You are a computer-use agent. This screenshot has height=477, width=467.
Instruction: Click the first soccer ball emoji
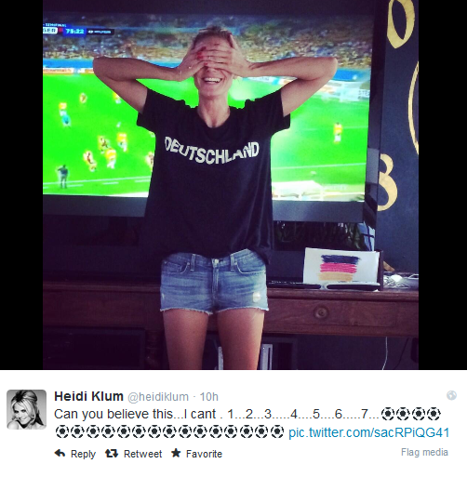tap(387, 414)
